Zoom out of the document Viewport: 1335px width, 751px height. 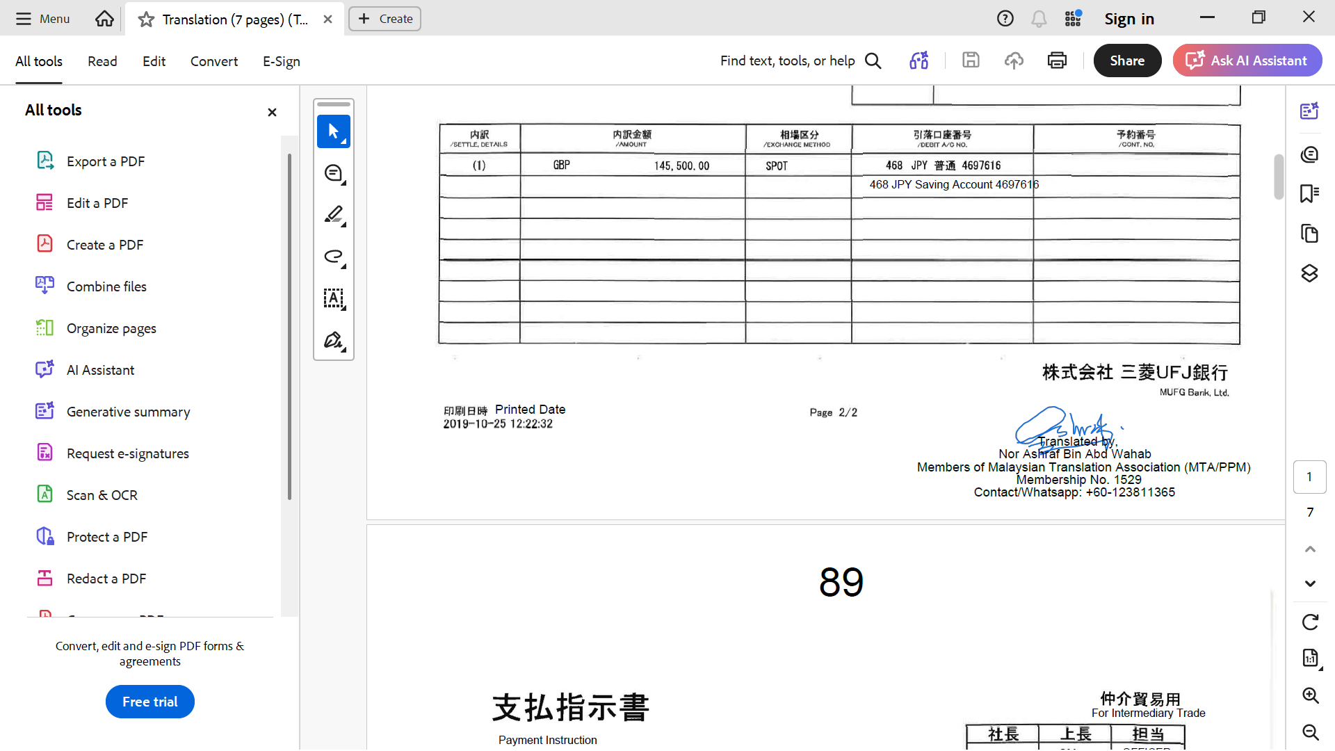tap(1310, 732)
